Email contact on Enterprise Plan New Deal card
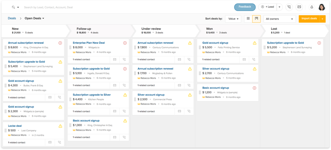331x150 pixels. [114, 59]
